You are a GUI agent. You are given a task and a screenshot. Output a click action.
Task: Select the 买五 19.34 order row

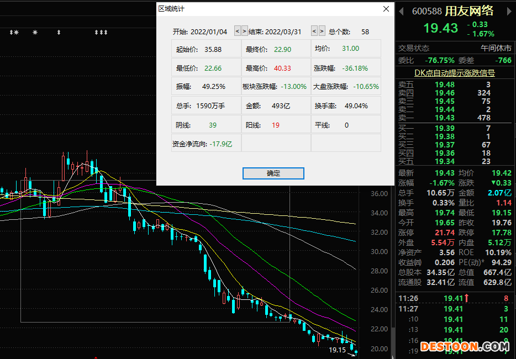455,161
